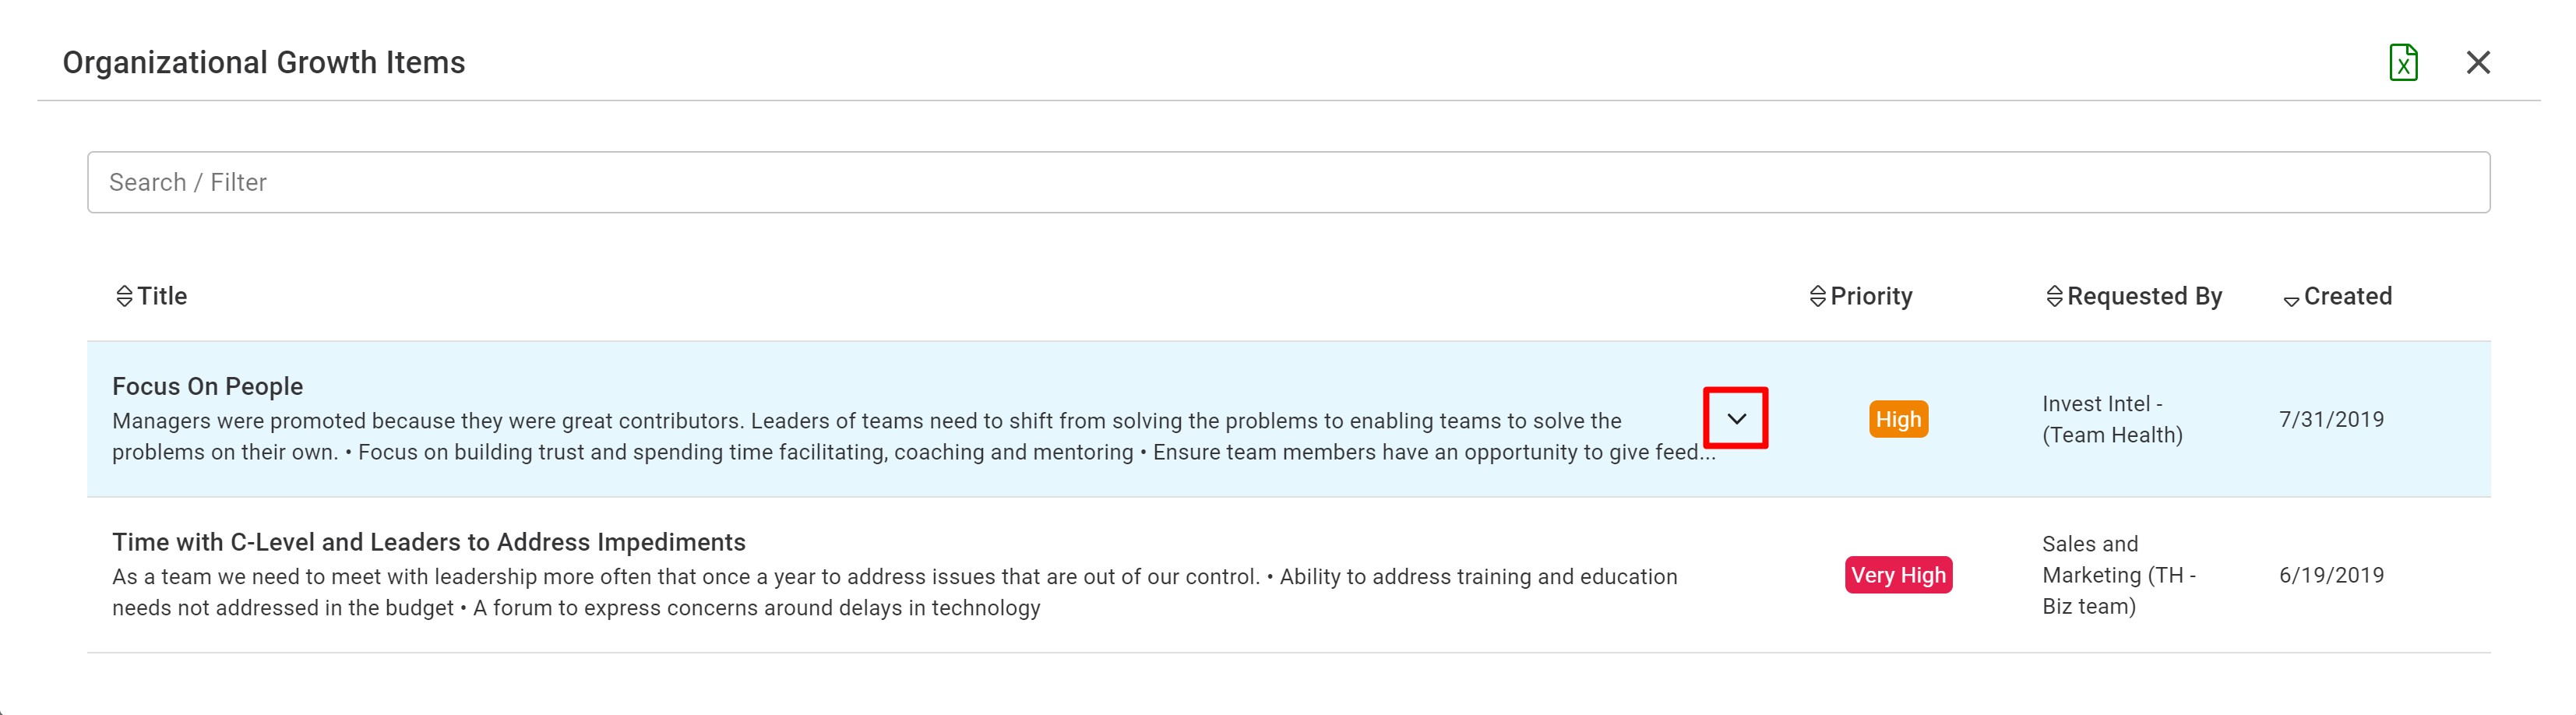This screenshot has height=715, width=2576.
Task: Click the Created column header label
Action: click(2347, 296)
